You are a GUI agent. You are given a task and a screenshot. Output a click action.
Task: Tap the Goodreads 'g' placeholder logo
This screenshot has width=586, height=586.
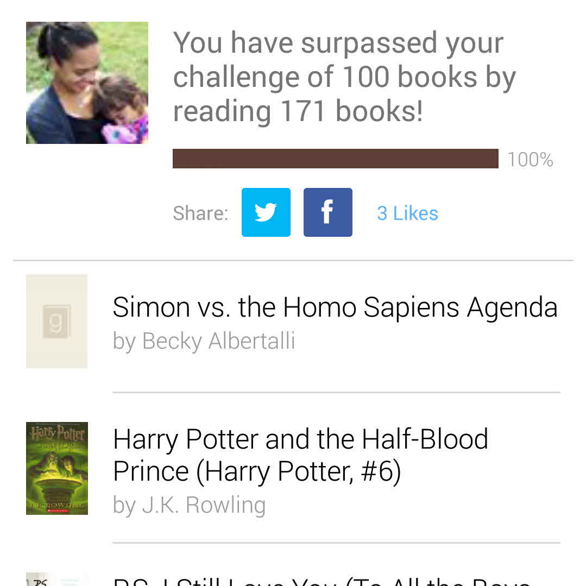56,322
